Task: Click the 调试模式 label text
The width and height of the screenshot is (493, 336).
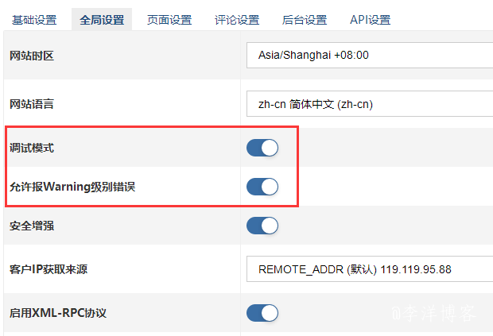Action: (31, 148)
